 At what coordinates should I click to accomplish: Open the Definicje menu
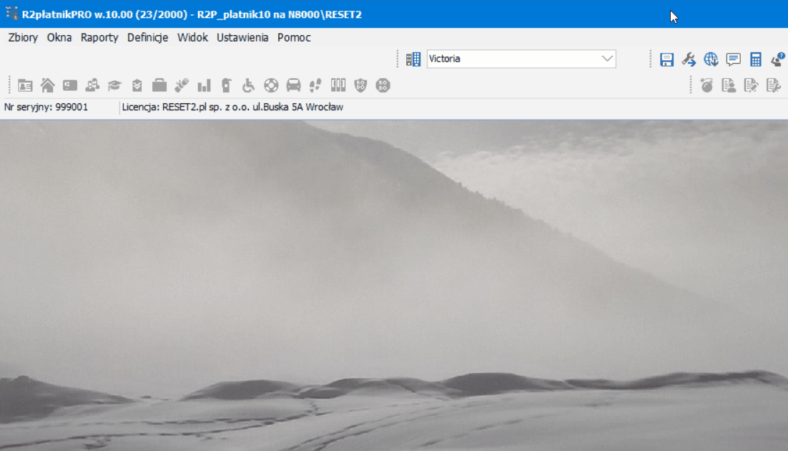coord(148,38)
